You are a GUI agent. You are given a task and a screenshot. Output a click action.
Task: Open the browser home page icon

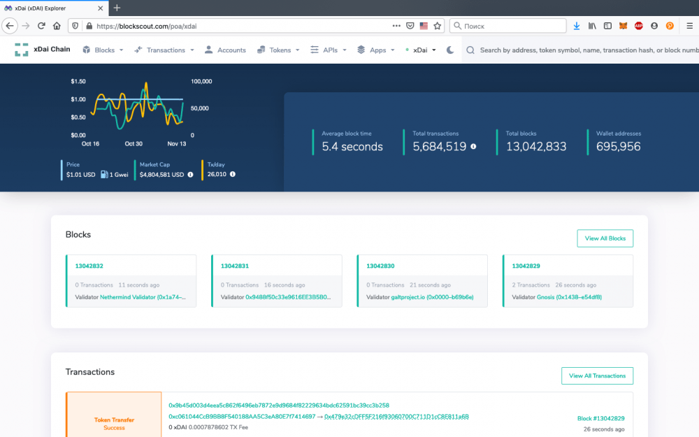pyautogui.click(x=57, y=26)
